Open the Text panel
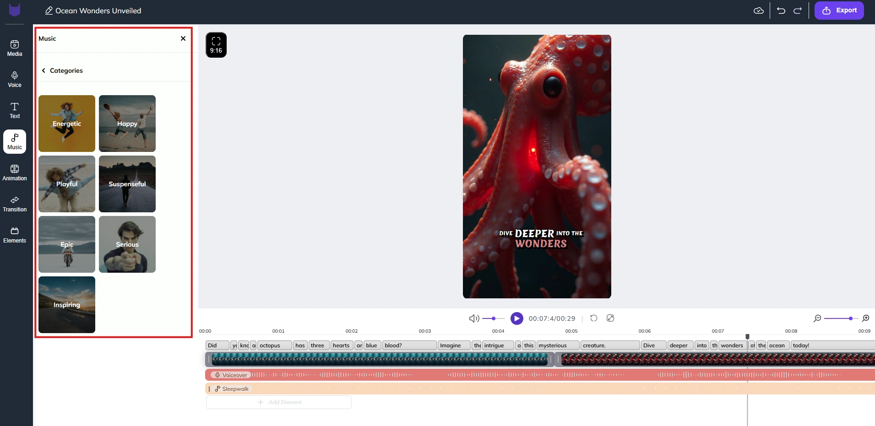This screenshot has height=426, width=875. click(x=15, y=111)
